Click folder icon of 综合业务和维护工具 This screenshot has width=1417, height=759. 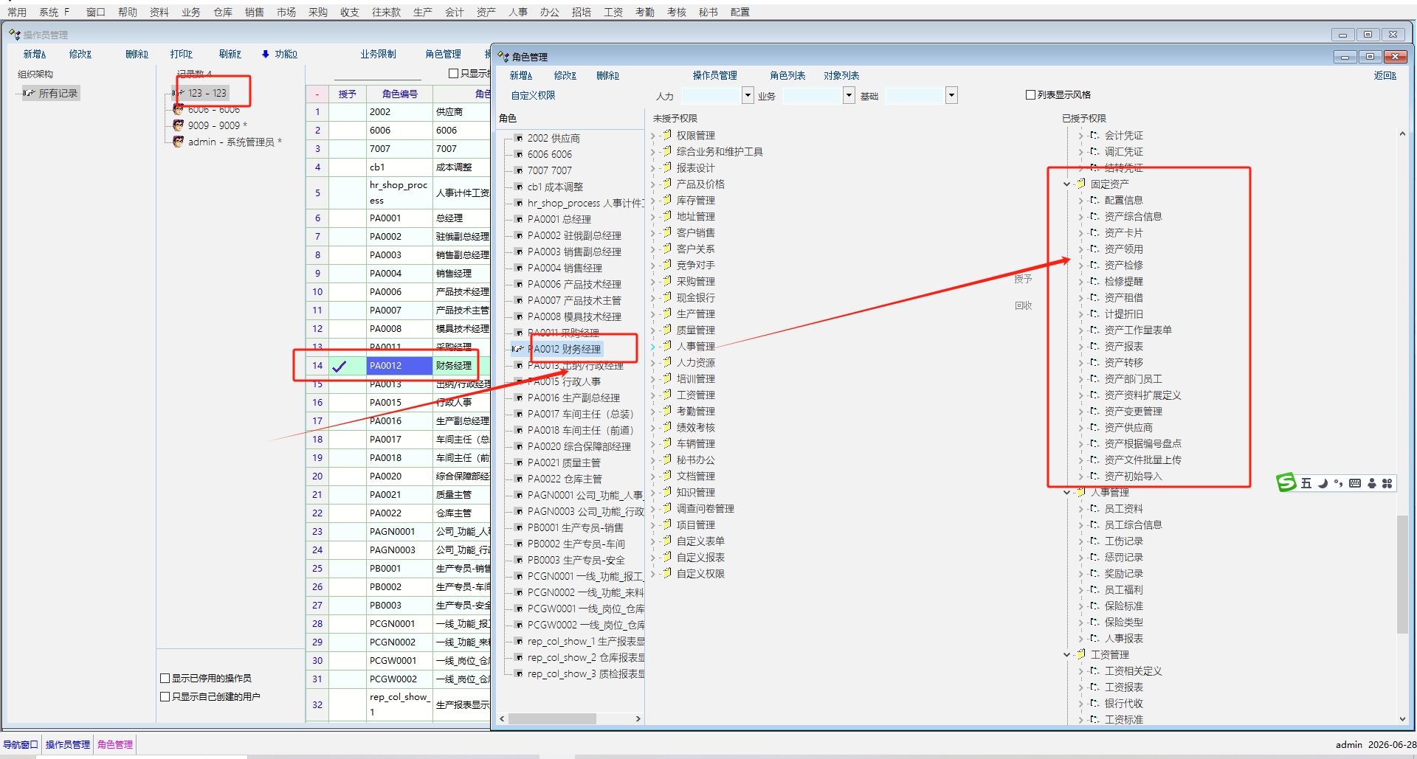click(x=666, y=151)
